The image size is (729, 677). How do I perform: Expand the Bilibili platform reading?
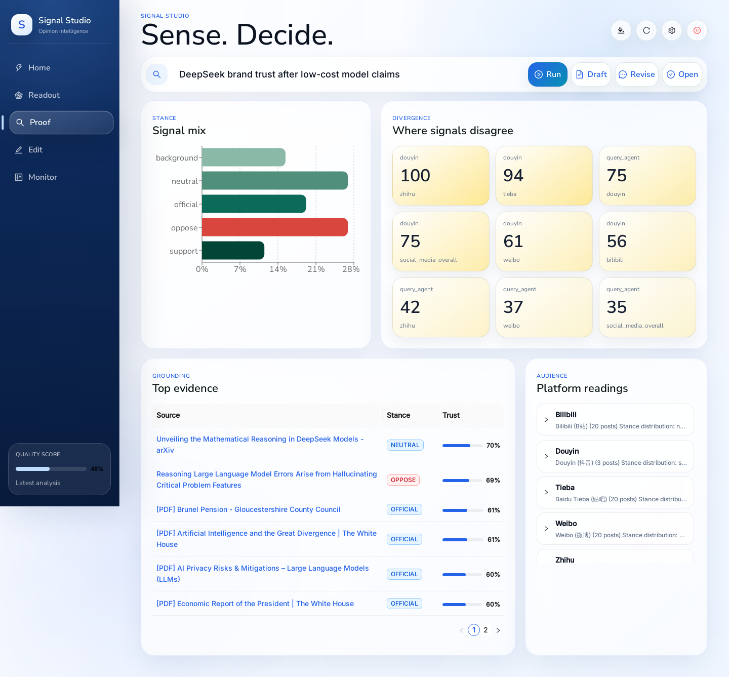point(615,420)
